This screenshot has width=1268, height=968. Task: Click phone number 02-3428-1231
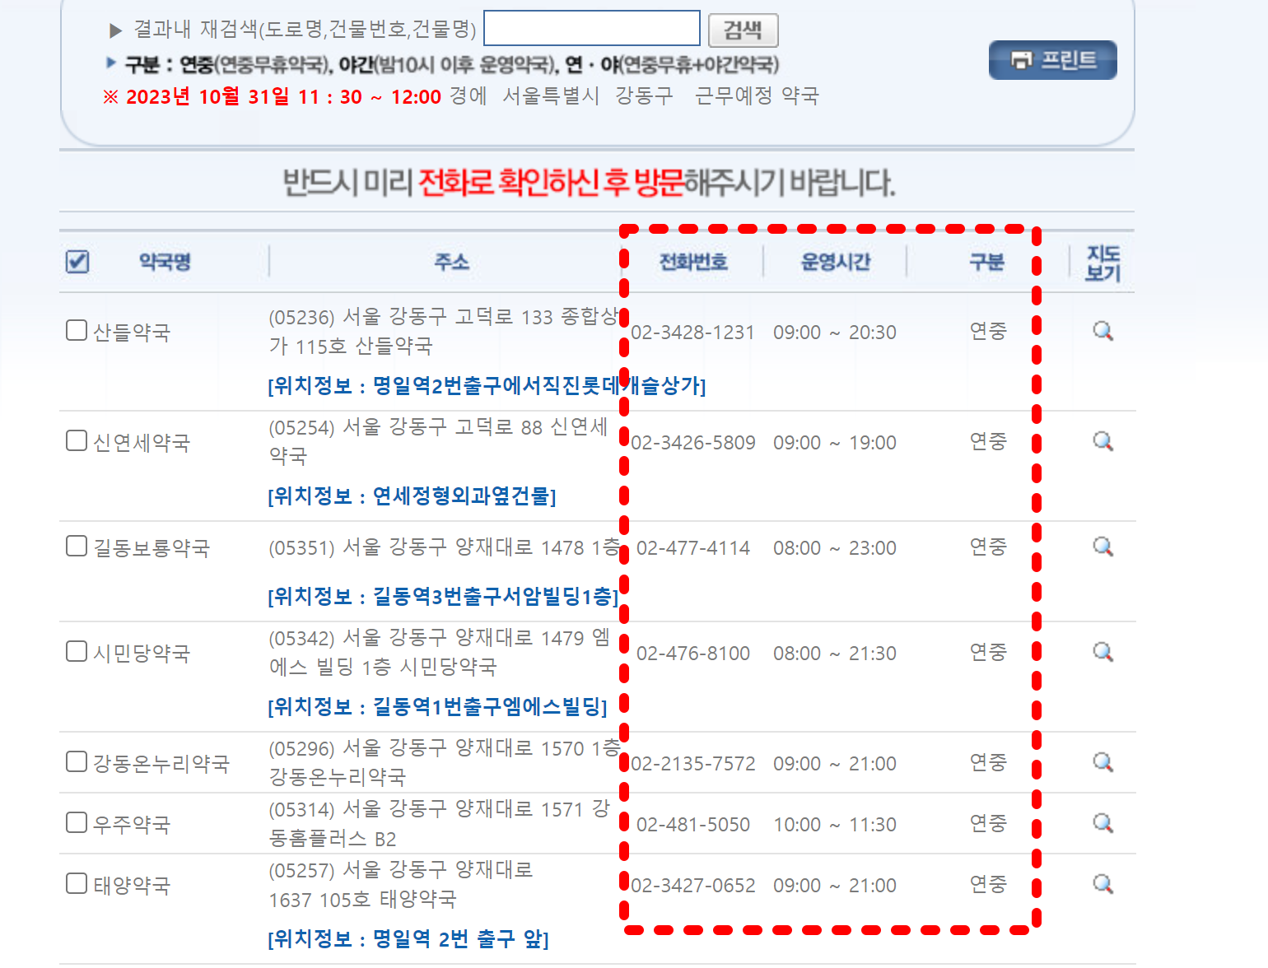point(693,333)
